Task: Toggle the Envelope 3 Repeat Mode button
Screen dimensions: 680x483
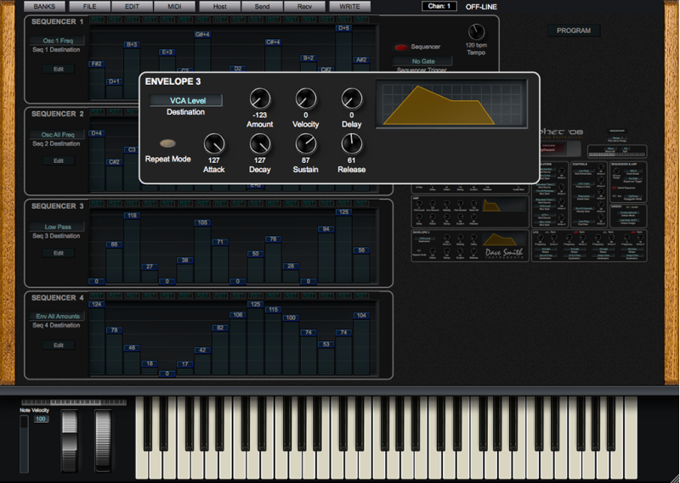Action: click(x=168, y=144)
